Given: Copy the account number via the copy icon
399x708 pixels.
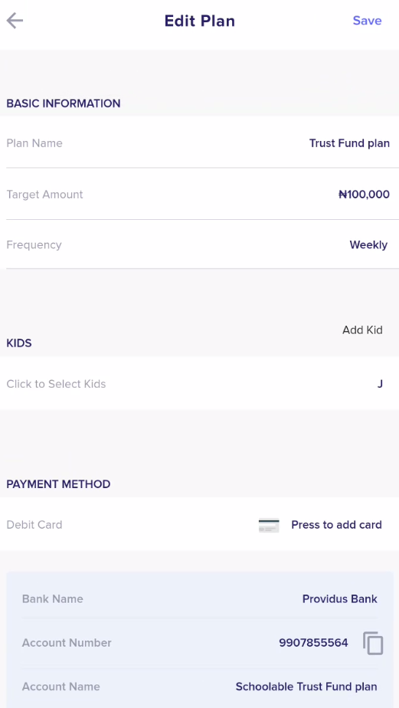Looking at the screenshot, I should pyautogui.click(x=373, y=643).
